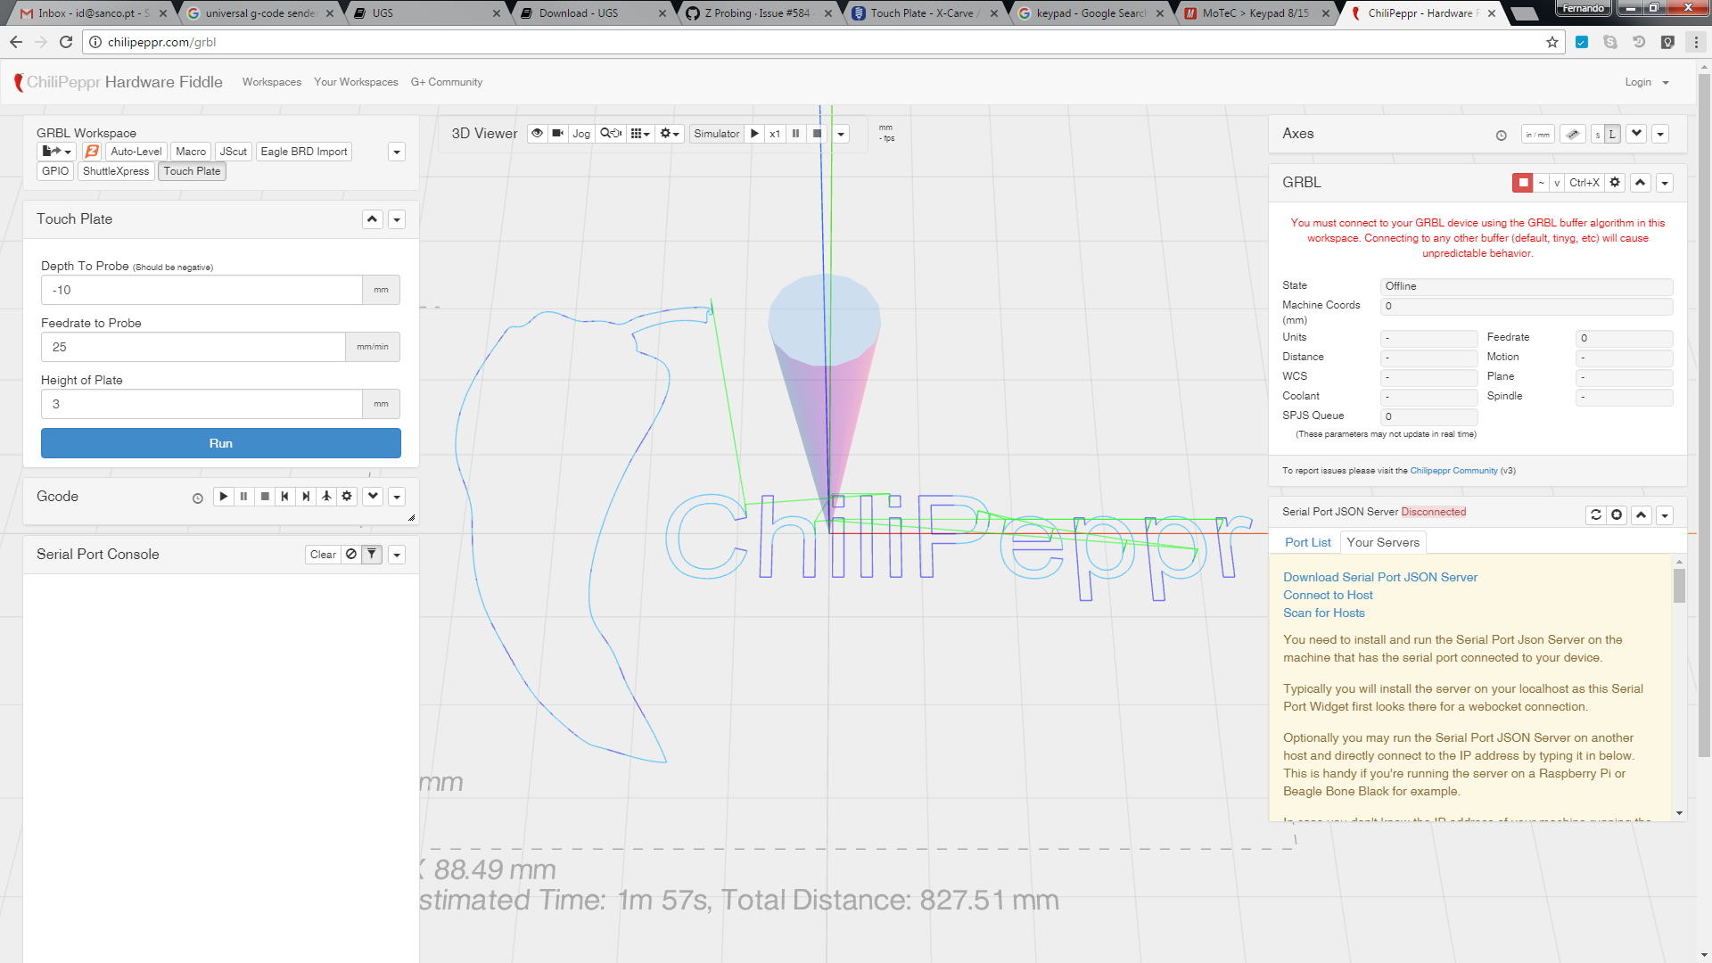Viewport: 1712px width, 963px height.
Task: Toggle the Auto-Level widget
Action: pyautogui.click(x=136, y=152)
